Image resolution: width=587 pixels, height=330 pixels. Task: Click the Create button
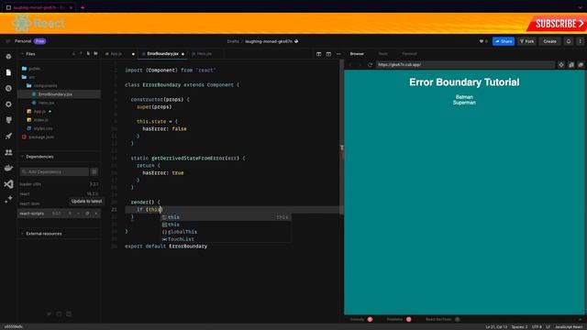pos(550,41)
